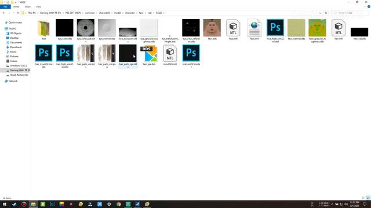The image size is (371, 208).
Task: Select the mouth mtl material file
Action: (170, 55)
